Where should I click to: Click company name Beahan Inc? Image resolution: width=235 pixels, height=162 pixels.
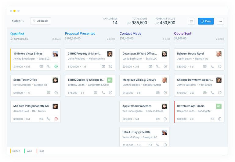click(x=201, y=59)
